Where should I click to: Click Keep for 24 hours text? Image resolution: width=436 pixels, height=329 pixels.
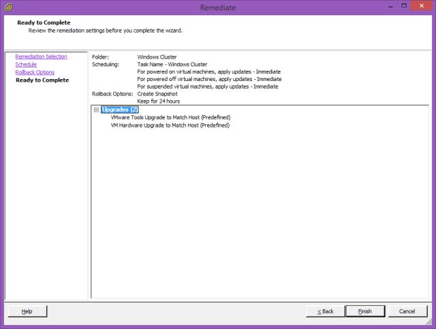[x=159, y=101]
